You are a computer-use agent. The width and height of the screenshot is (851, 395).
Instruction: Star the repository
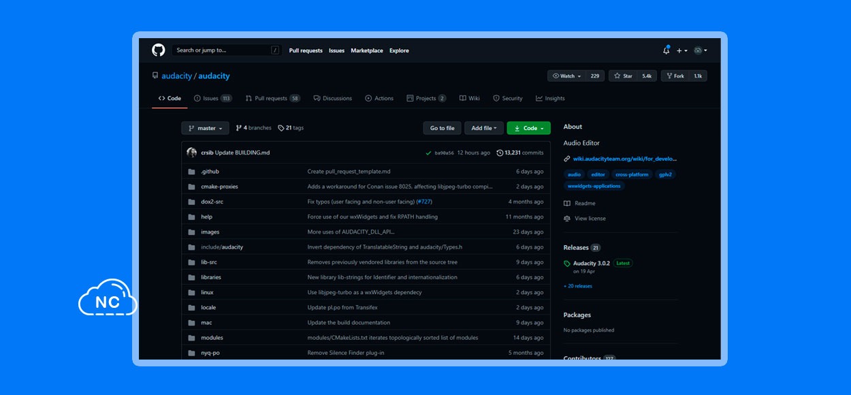tap(623, 76)
